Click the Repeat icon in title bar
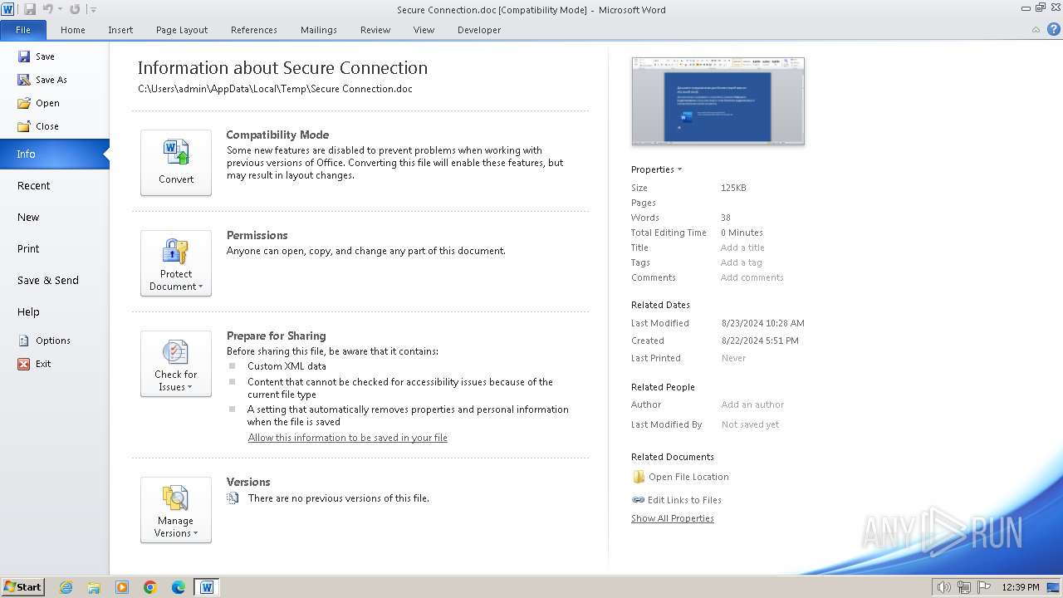 pyautogui.click(x=75, y=9)
